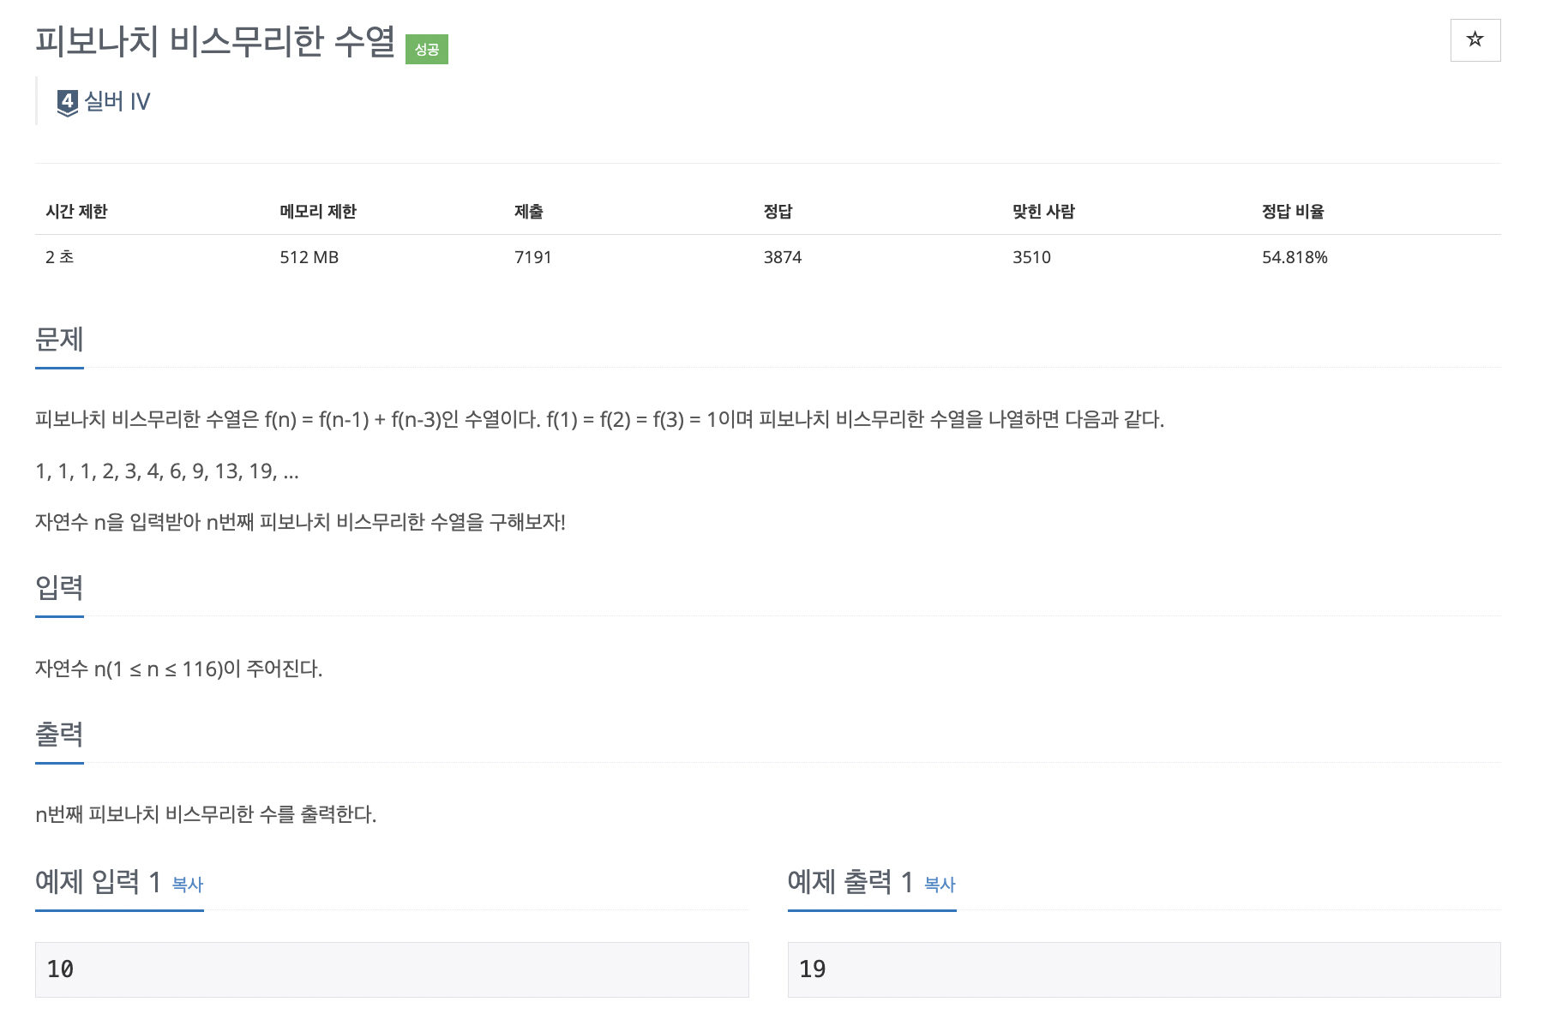Select the sample output box containing 19

[1143, 969]
